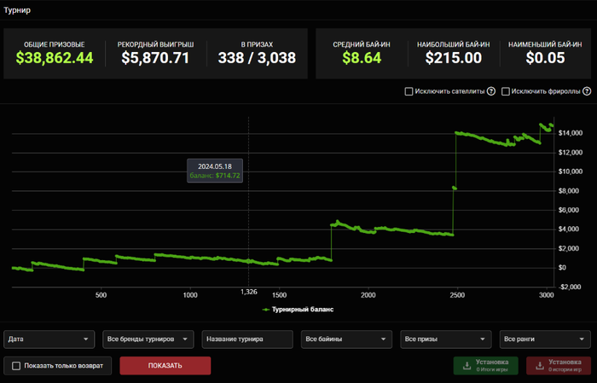Click the 3000 x-axis label
The image size is (597, 383).
coord(547,295)
